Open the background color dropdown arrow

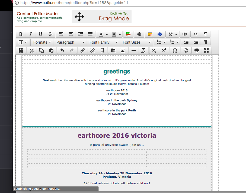[x=120, y=34]
